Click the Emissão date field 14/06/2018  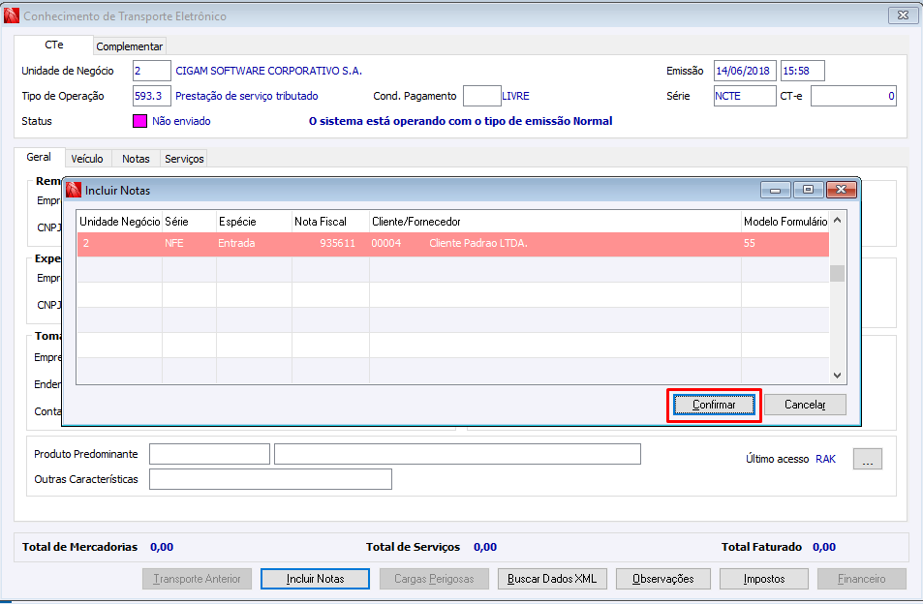(x=745, y=71)
